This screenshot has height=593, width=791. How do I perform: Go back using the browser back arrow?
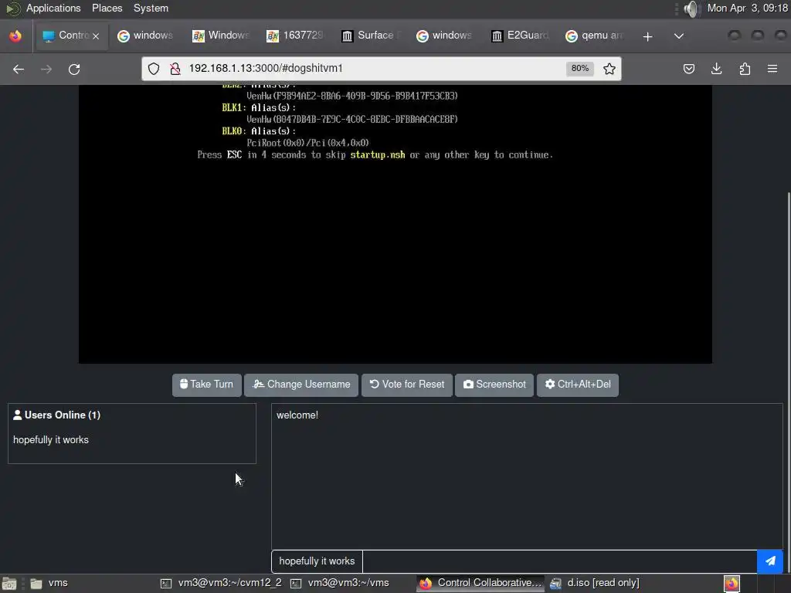19,69
